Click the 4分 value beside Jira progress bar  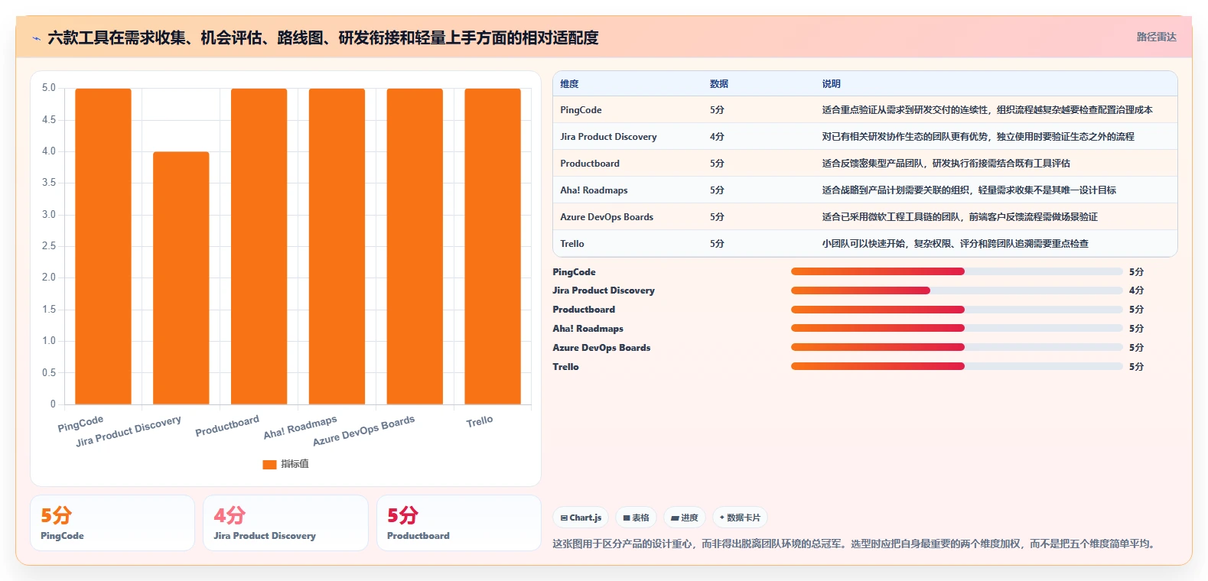[x=1136, y=290]
